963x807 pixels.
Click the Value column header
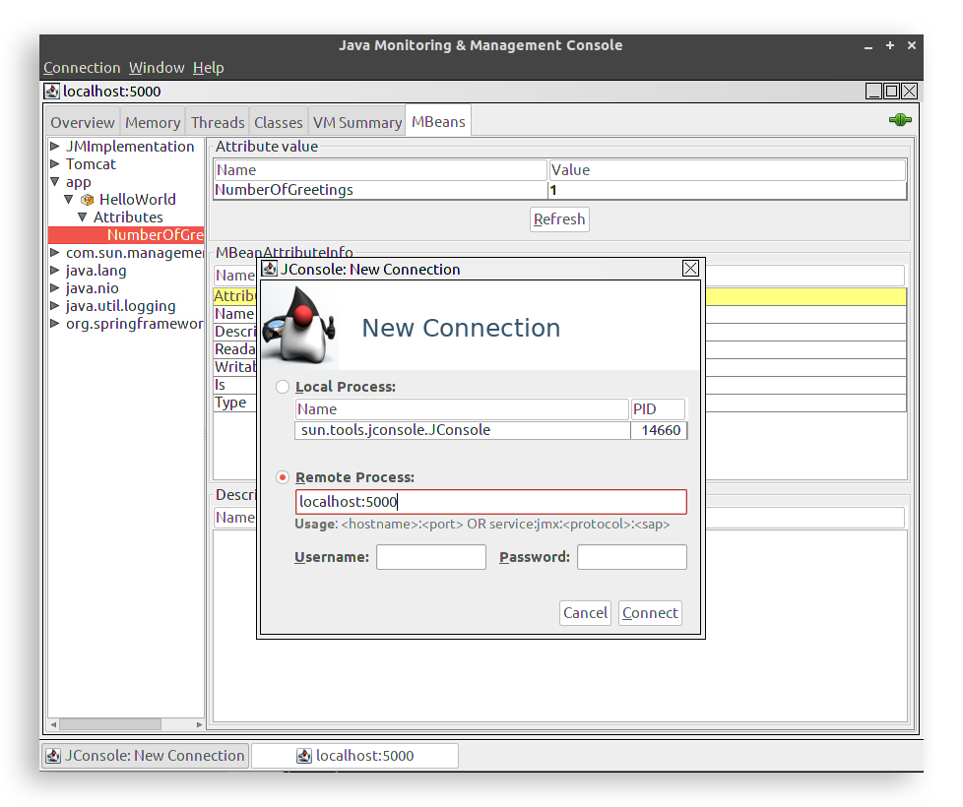pyautogui.click(x=727, y=170)
